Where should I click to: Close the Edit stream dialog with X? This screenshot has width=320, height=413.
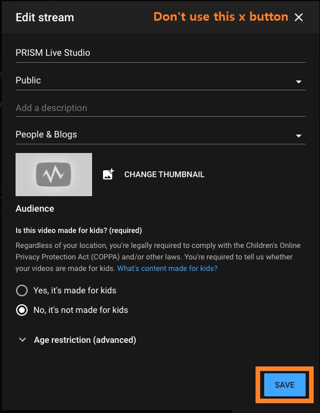tap(298, 17)
